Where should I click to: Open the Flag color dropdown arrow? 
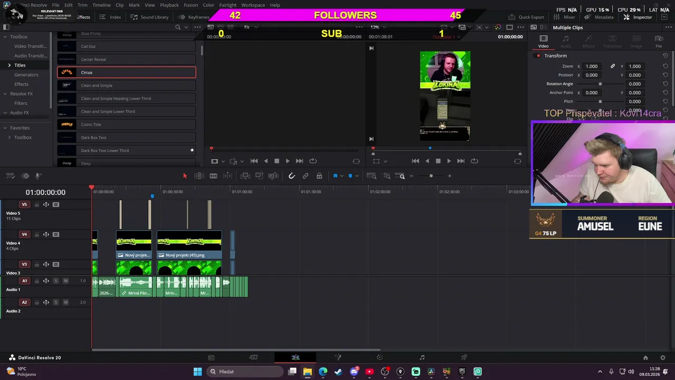[342, 176]
